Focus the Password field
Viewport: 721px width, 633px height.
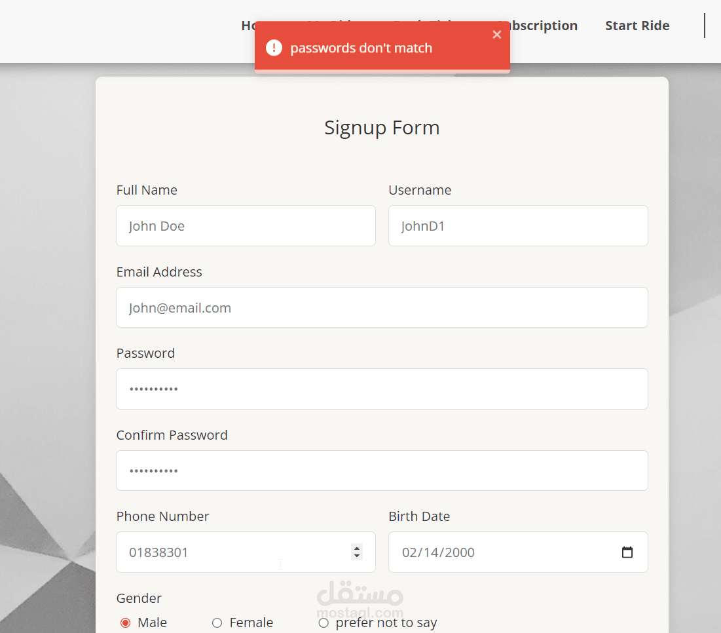click(x=382, y=389)
